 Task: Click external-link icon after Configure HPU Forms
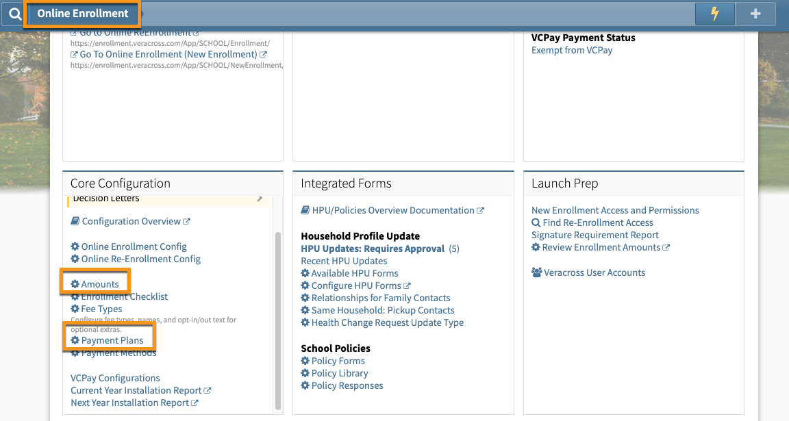pos(407,285)
